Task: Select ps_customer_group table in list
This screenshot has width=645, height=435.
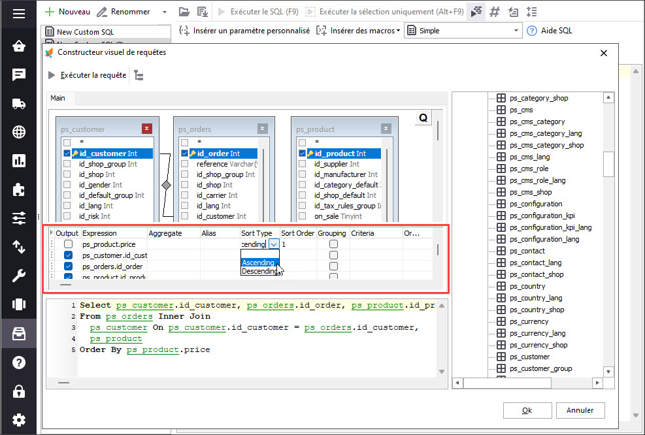Action: (540, 368)
